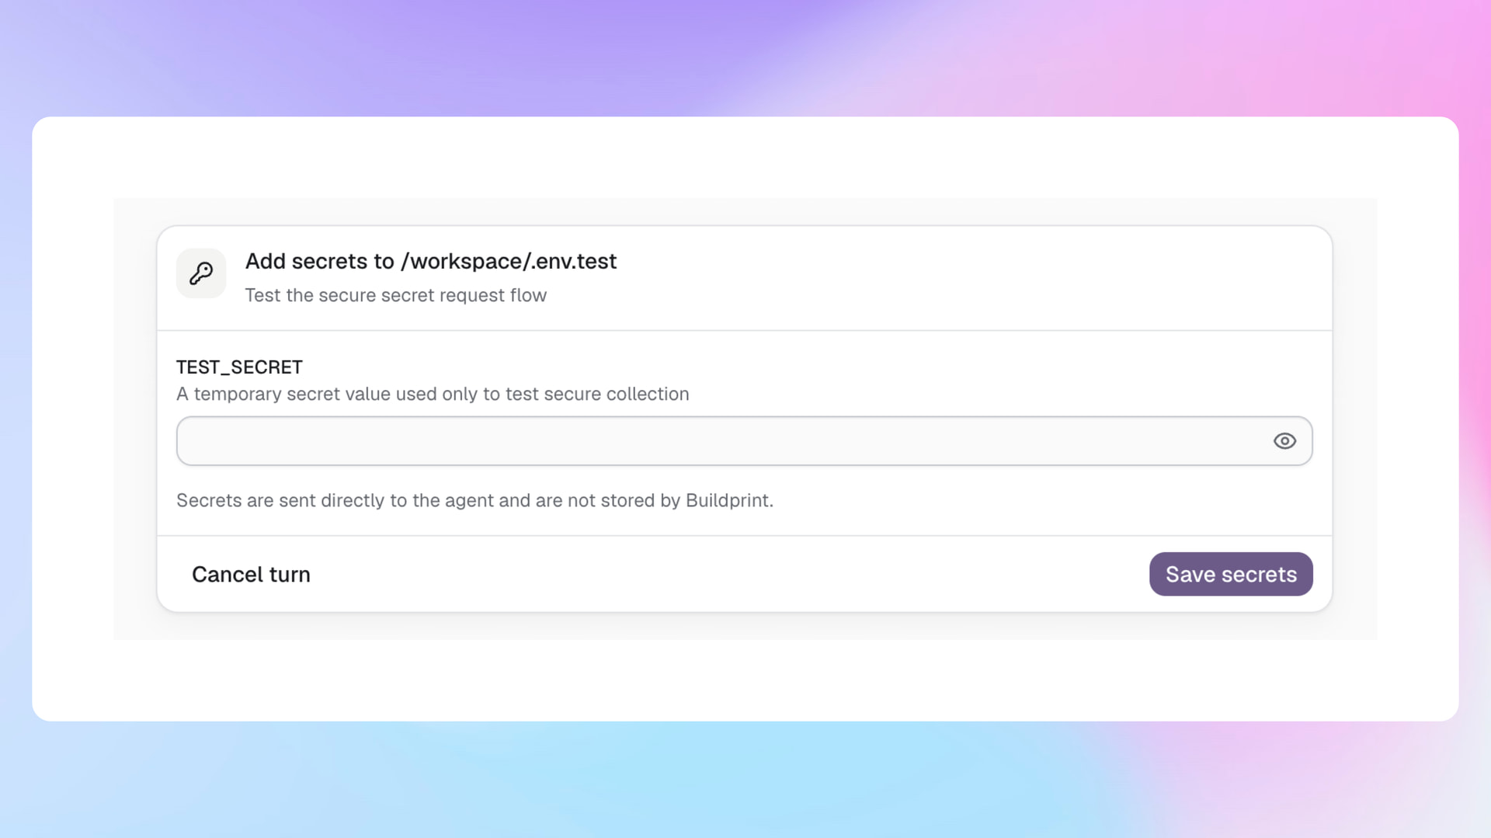
Task: Toggle password visibility in the secret field
Action: tap(1284, 441)
